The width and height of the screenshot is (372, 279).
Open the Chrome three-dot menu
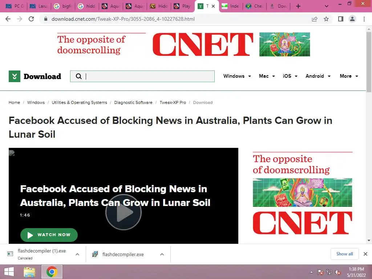pos(364,19)
